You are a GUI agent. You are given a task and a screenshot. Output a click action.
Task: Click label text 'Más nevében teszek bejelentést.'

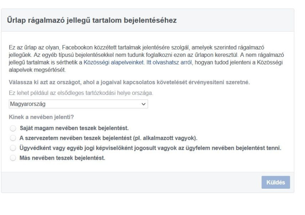(62, 158)
